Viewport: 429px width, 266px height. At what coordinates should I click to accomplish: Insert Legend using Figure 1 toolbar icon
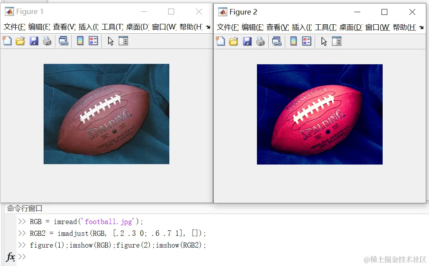pos(93,41)
